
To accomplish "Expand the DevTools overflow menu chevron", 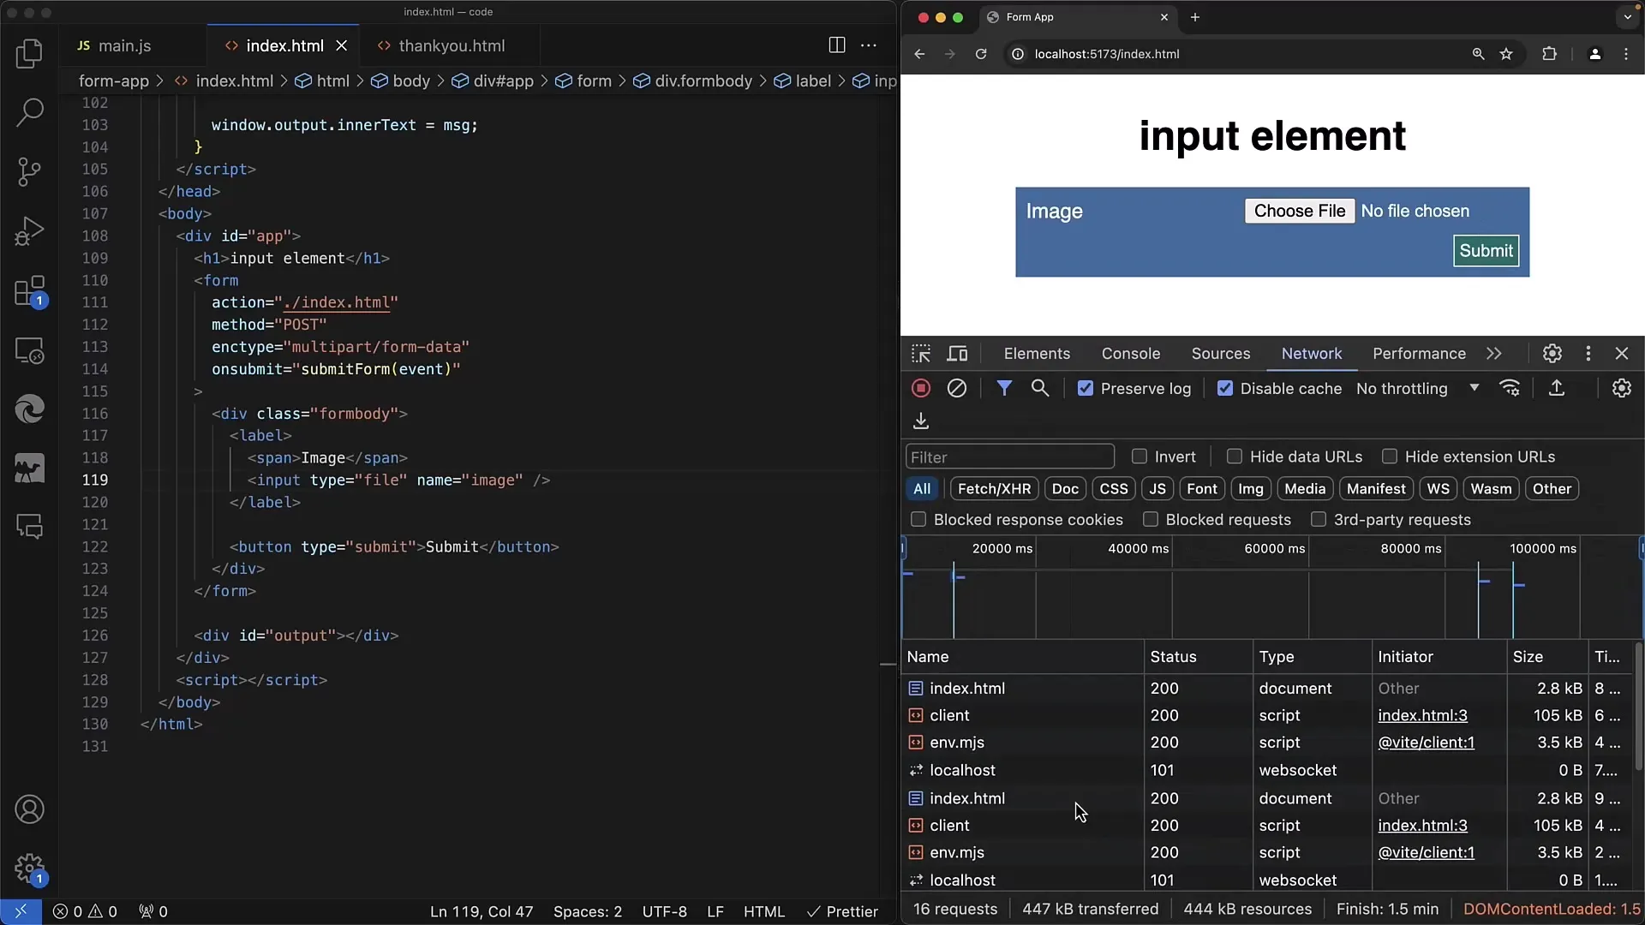I will click(x=1493, y=354).
